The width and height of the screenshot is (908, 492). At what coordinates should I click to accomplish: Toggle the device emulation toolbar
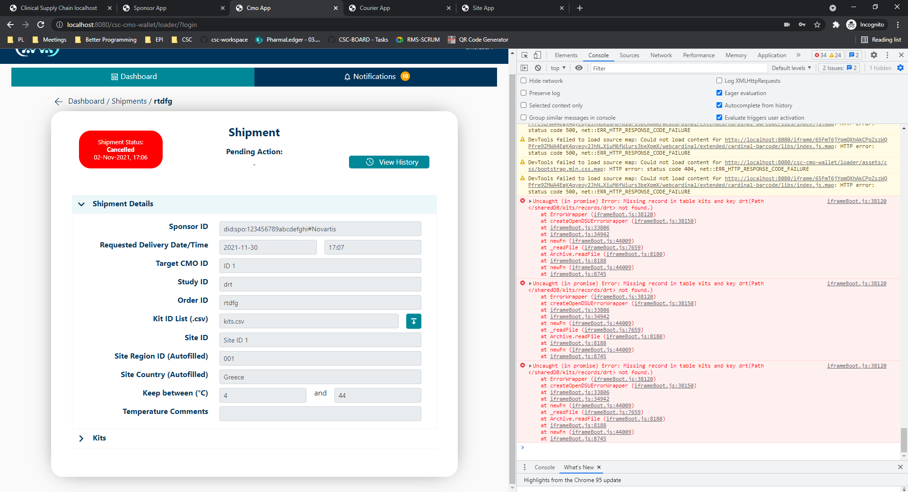pyautogui.click(x=537, y=55)
